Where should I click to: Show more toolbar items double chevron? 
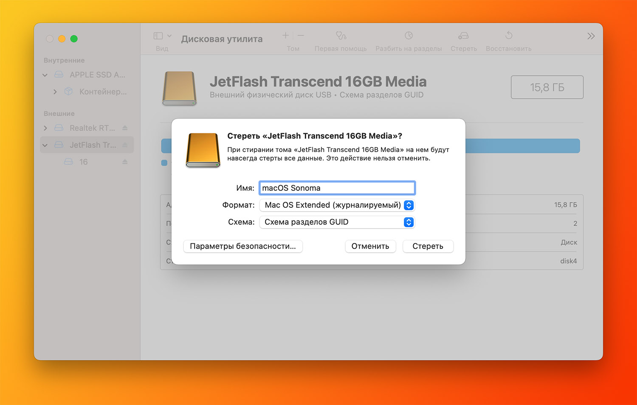591,36
